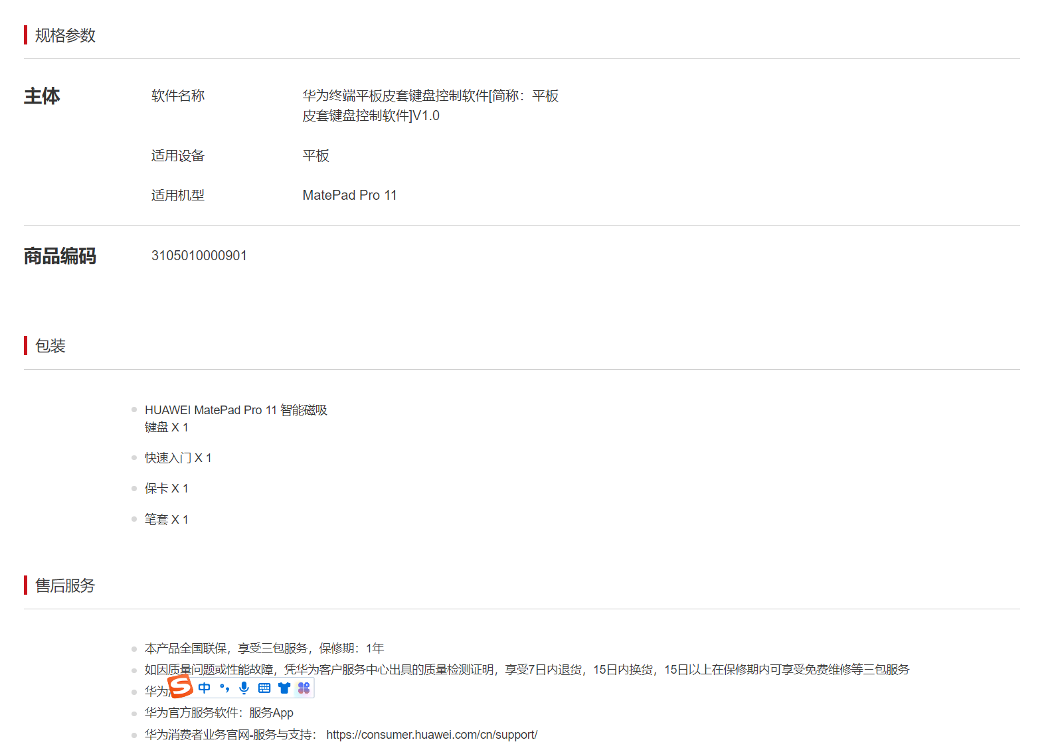This screenshot has width=1060, height=756.
Task: Open Sogou toolbox four-leaf icon
Action: point(304,688)
